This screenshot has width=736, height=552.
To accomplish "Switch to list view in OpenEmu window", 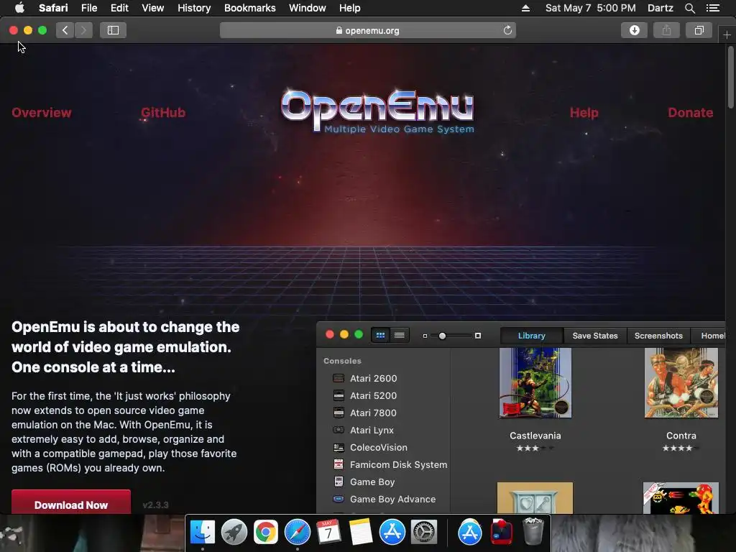I will (x=400, y=336).
